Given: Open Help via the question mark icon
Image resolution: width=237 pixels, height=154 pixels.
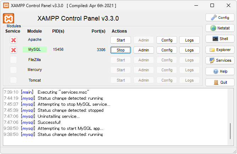Looking at the screenshot, I should (220, 71).
